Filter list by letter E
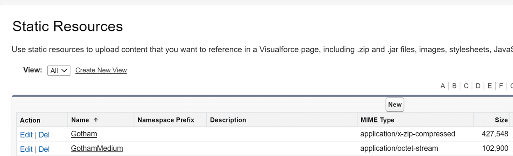Screen dimensions: 513x156 [x=490, y=86]
